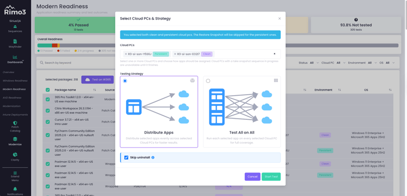This screenshot has width=407, height=196.
Task: Click the question mark above Not tested
Action: pyautogui.click(x=356, y=20)
